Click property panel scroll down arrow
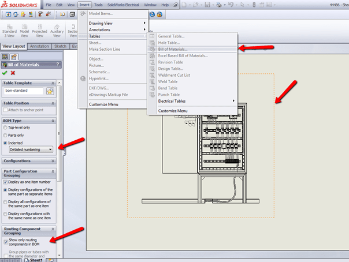Screen dimensions: 349x262 59,255
